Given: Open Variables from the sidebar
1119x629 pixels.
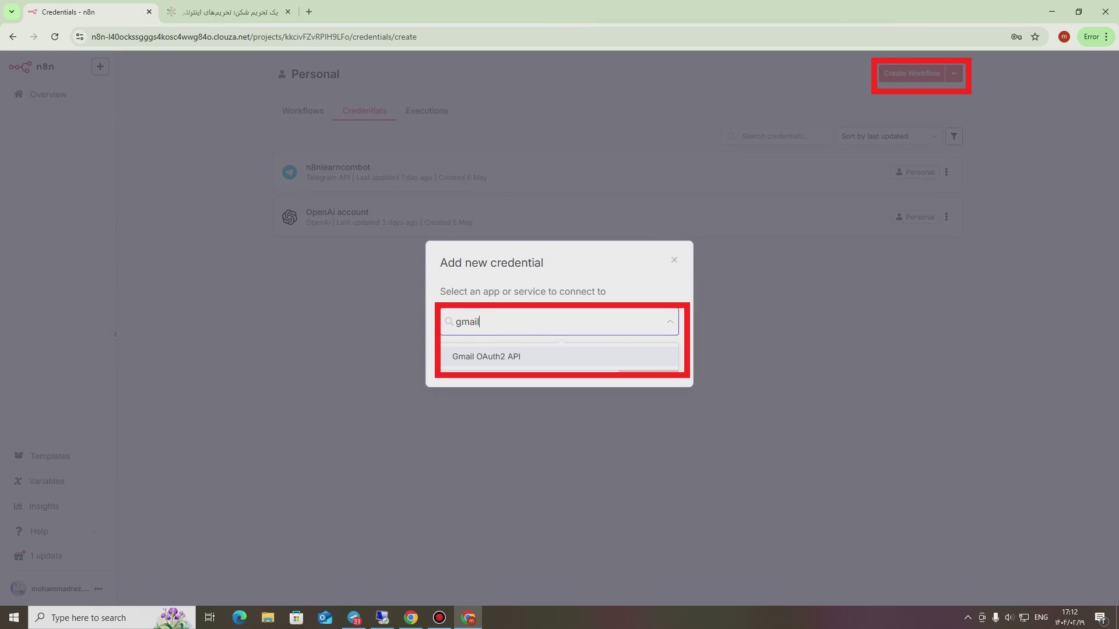Looking at the screenshot, I should click(x=46, y=481).
